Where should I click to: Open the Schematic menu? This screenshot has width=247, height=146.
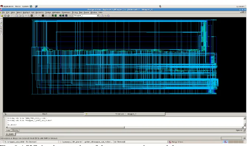(66, 12)
